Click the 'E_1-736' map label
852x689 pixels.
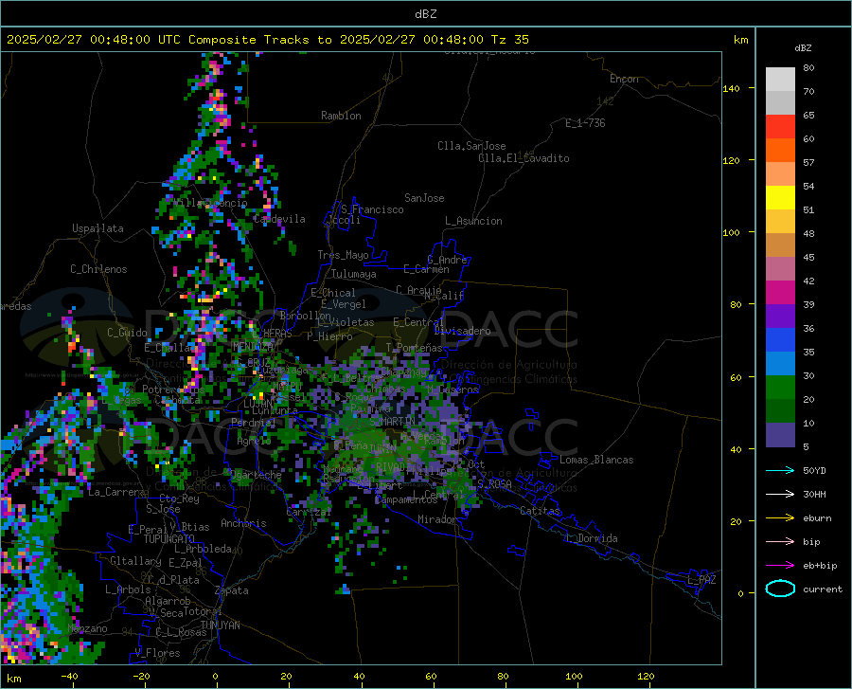pyautogui.click(x=585, y=123)
